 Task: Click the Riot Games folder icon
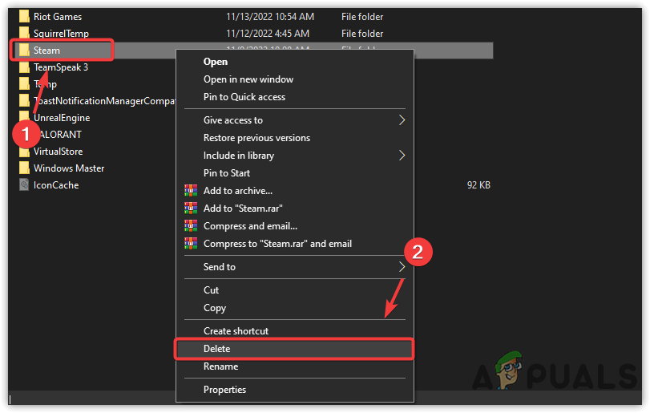tap(24, 17)
